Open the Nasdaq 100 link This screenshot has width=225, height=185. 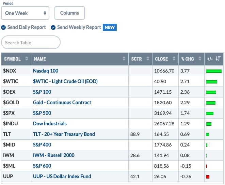[x=46, y=71]
